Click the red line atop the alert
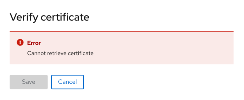This screenshot has width=244, height=100. (x=121, y=31)
